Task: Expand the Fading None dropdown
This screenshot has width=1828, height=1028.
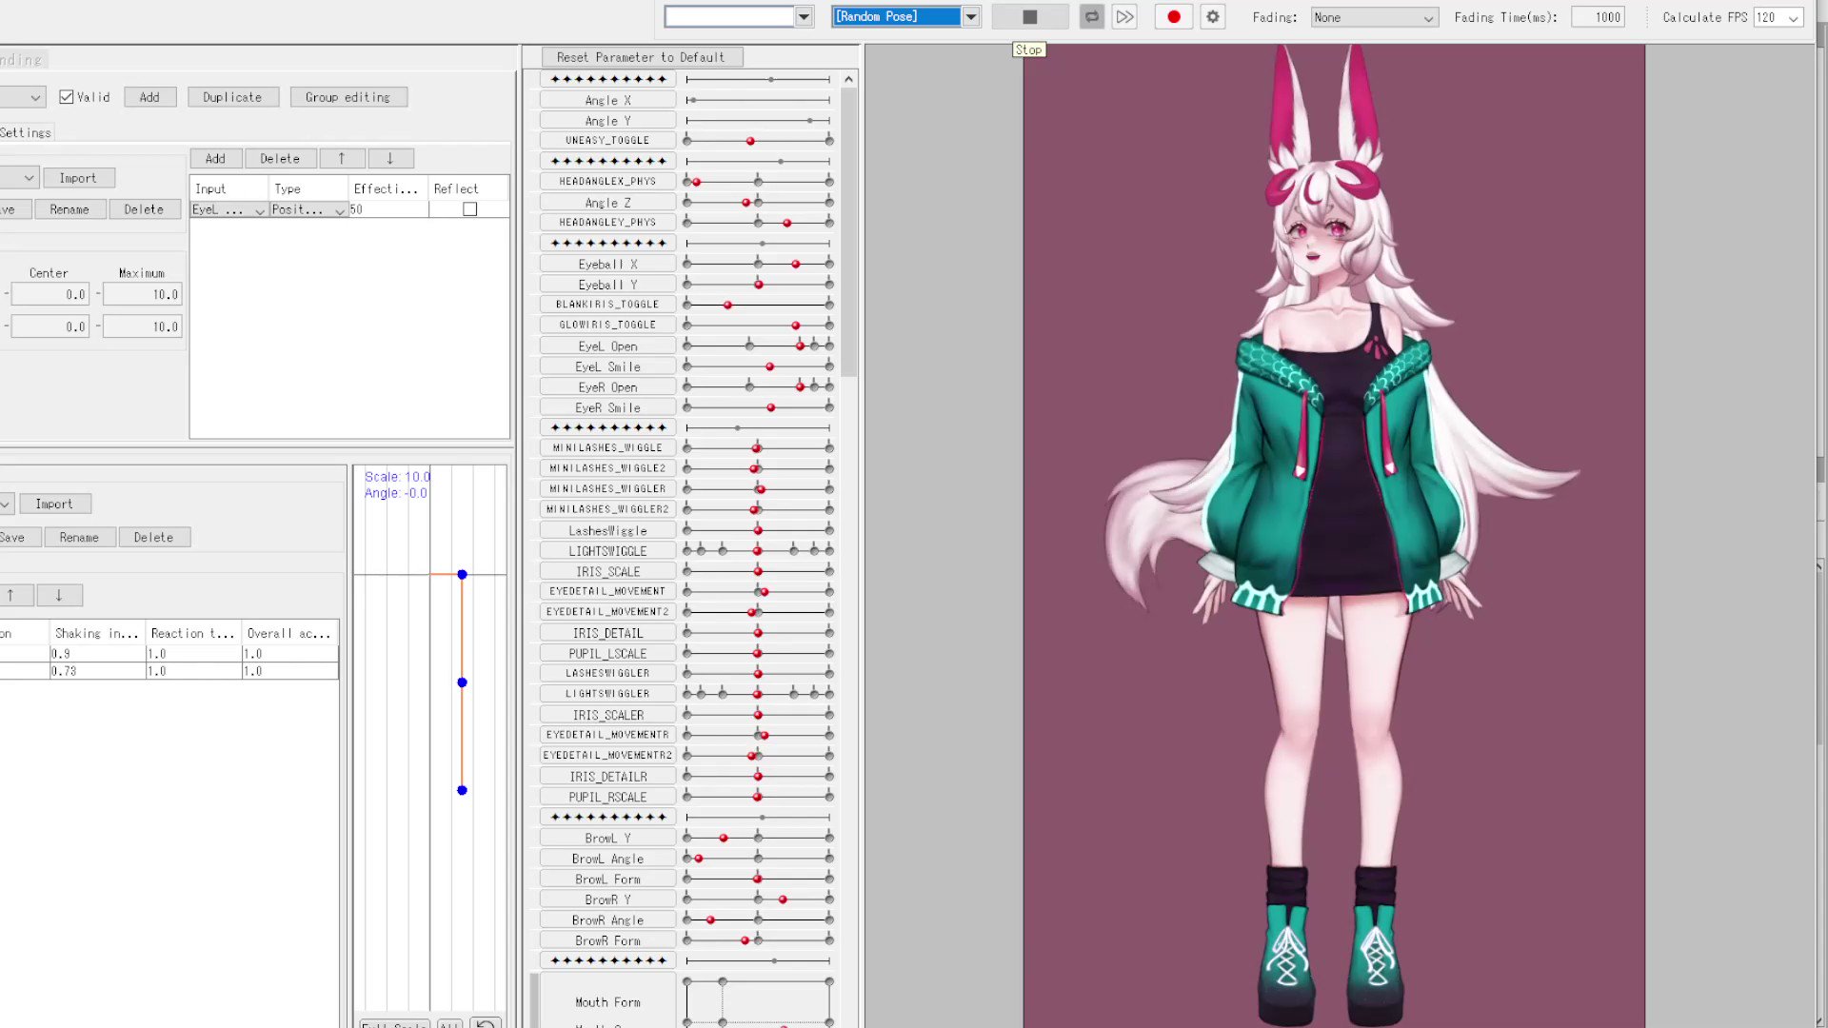Action: point(1374,17)
